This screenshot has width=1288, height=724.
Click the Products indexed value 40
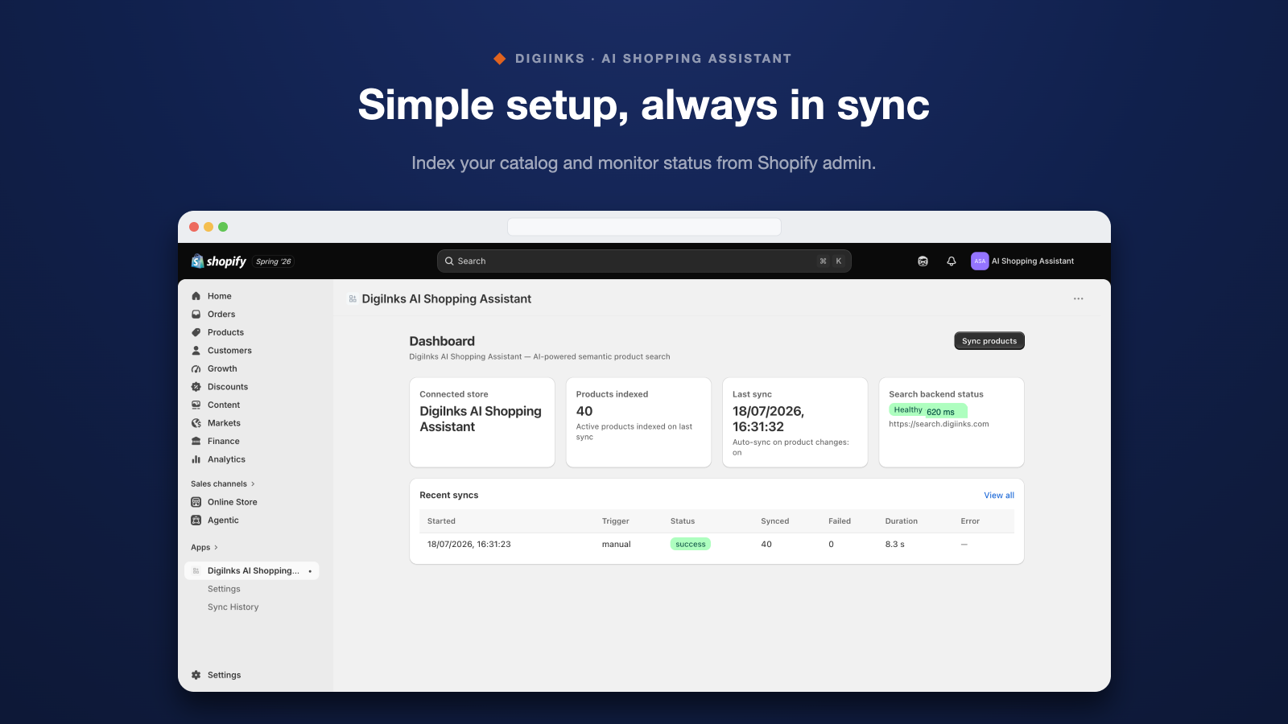[x=584, y=411]
